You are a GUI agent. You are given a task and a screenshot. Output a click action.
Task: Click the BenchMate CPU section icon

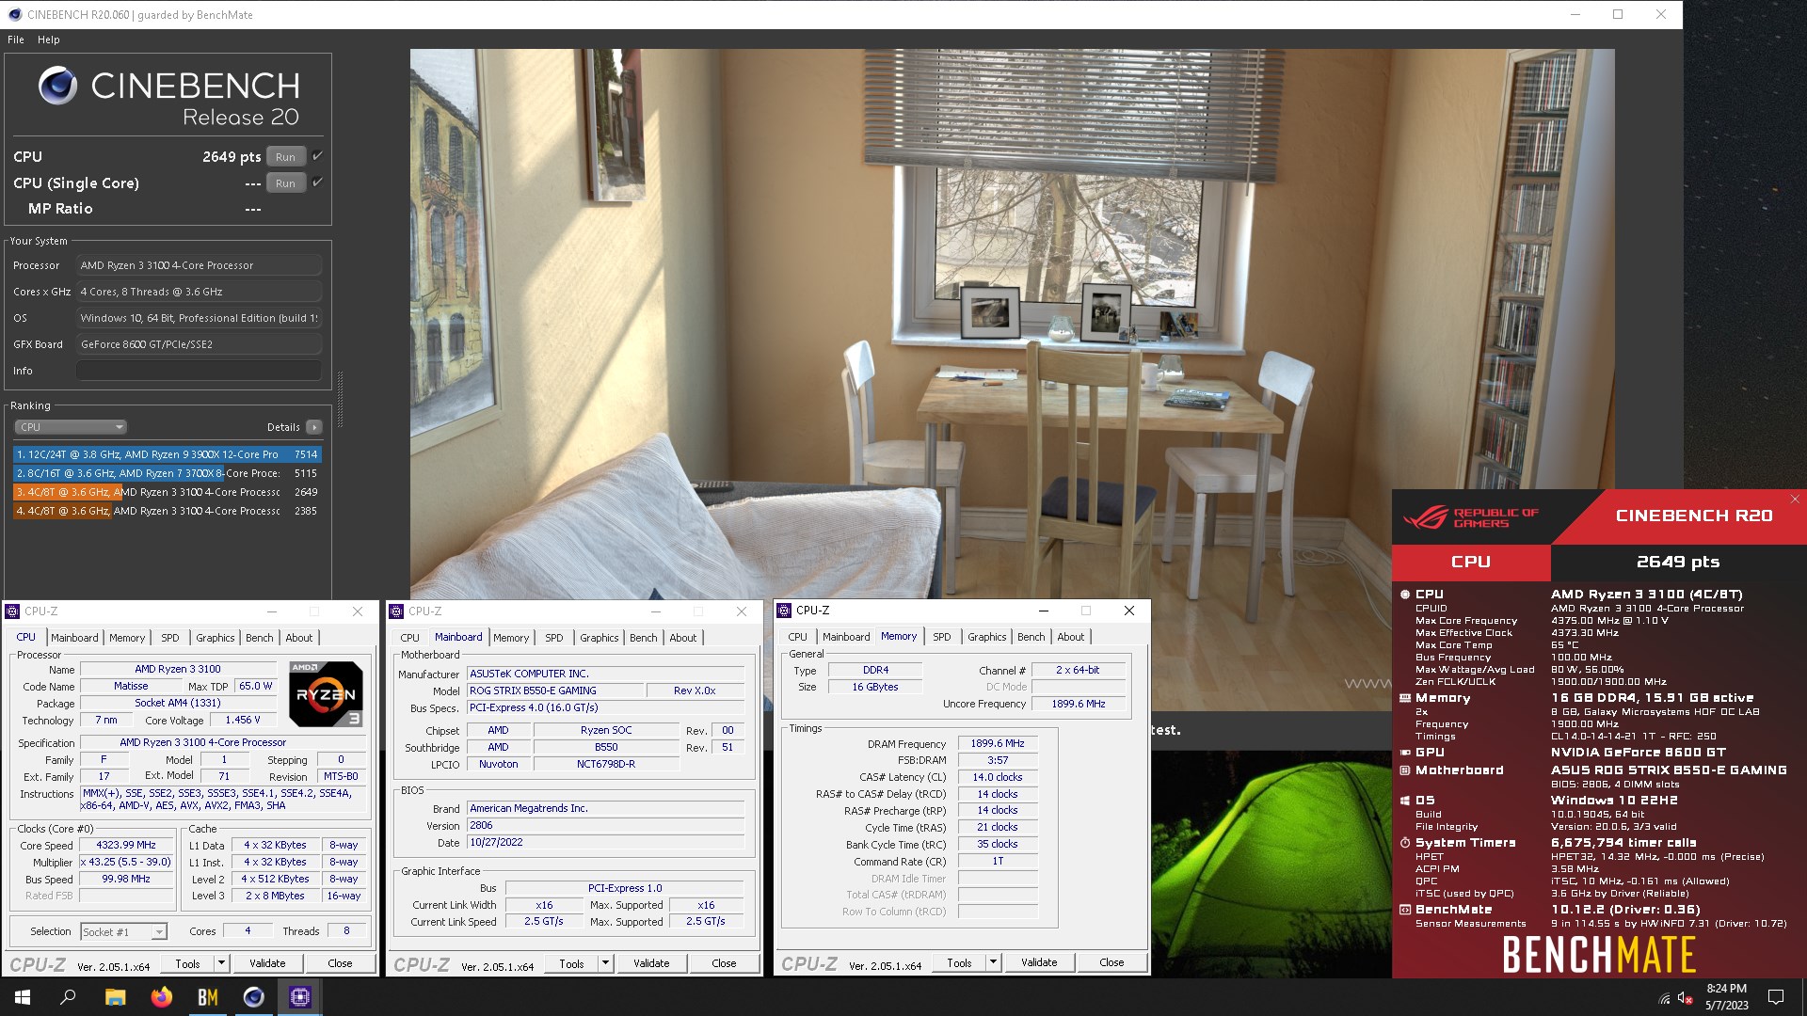click(x=1405, y=595)
